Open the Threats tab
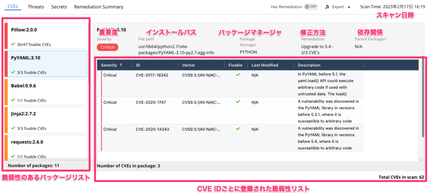 (36, 7)
